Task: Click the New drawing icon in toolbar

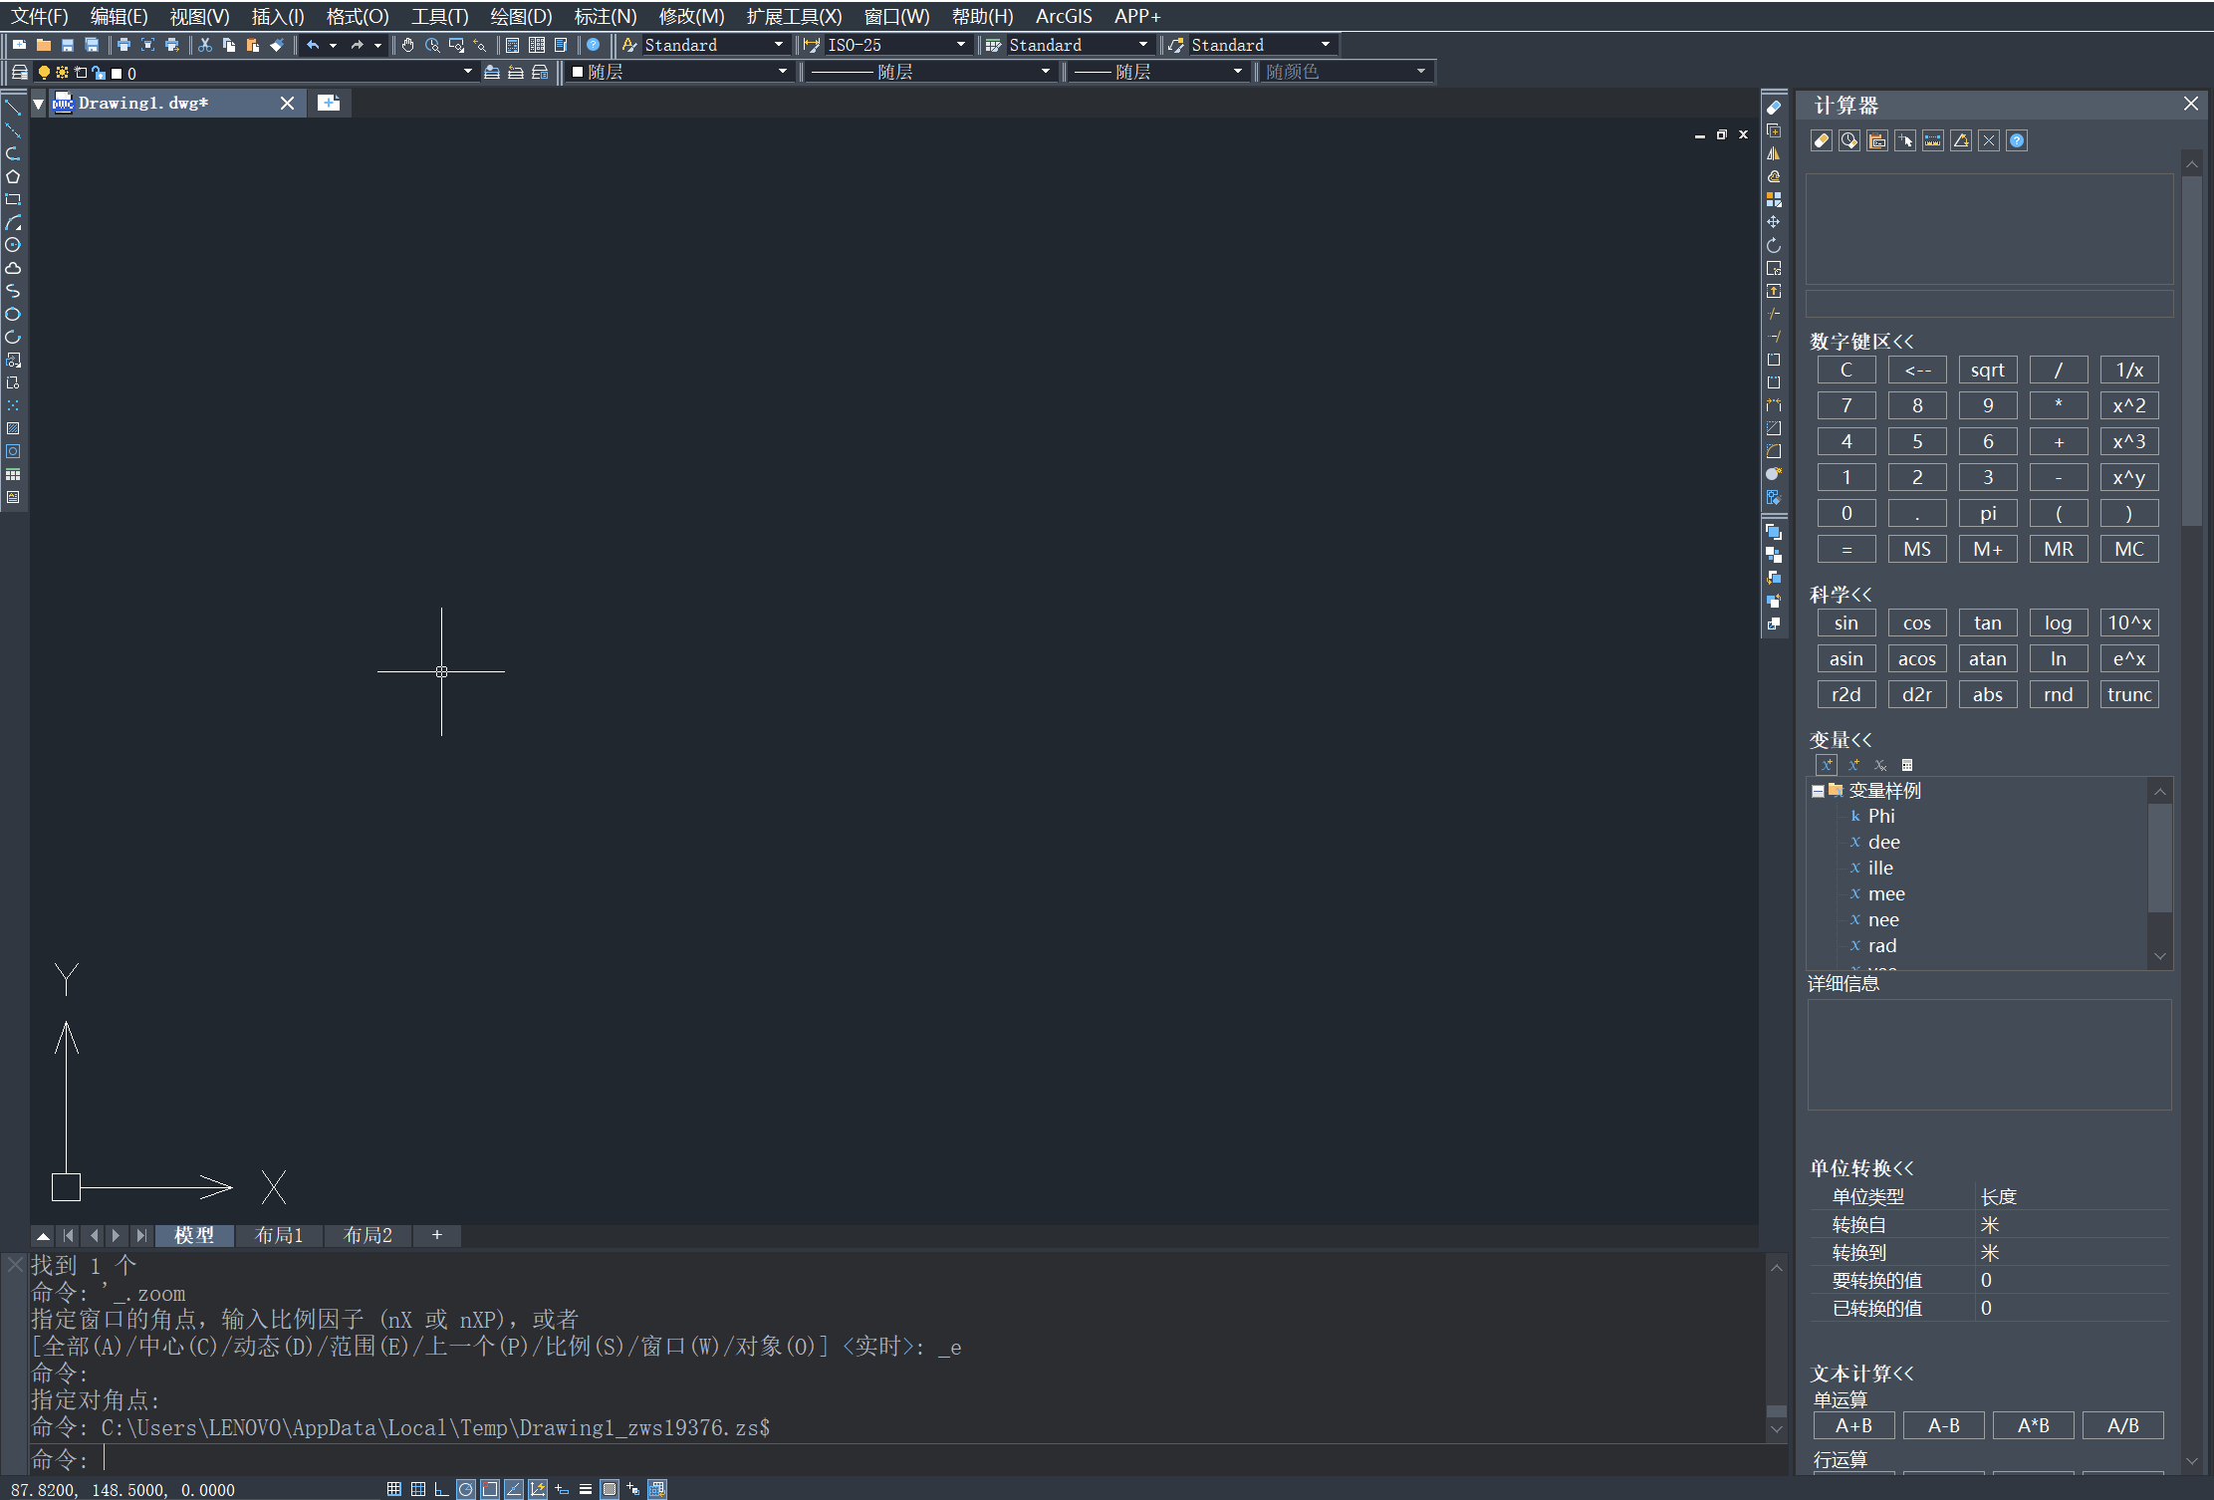Action: pyautogui.click(x=19, y=45)
